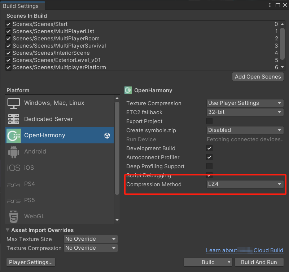The width and height of the screenshot is (289, 272).
Task: Click the Dedicated Server platform icon
Action: pyautogui.click(x=14, y=119)
